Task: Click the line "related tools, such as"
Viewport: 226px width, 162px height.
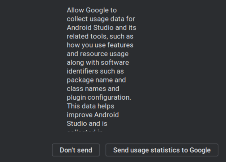Action: 100,36
